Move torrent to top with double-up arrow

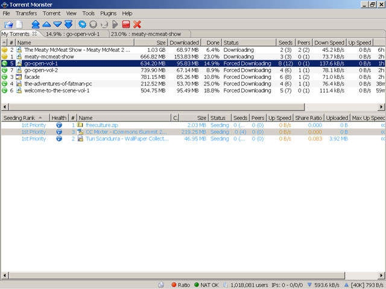(x=36, y=24)
